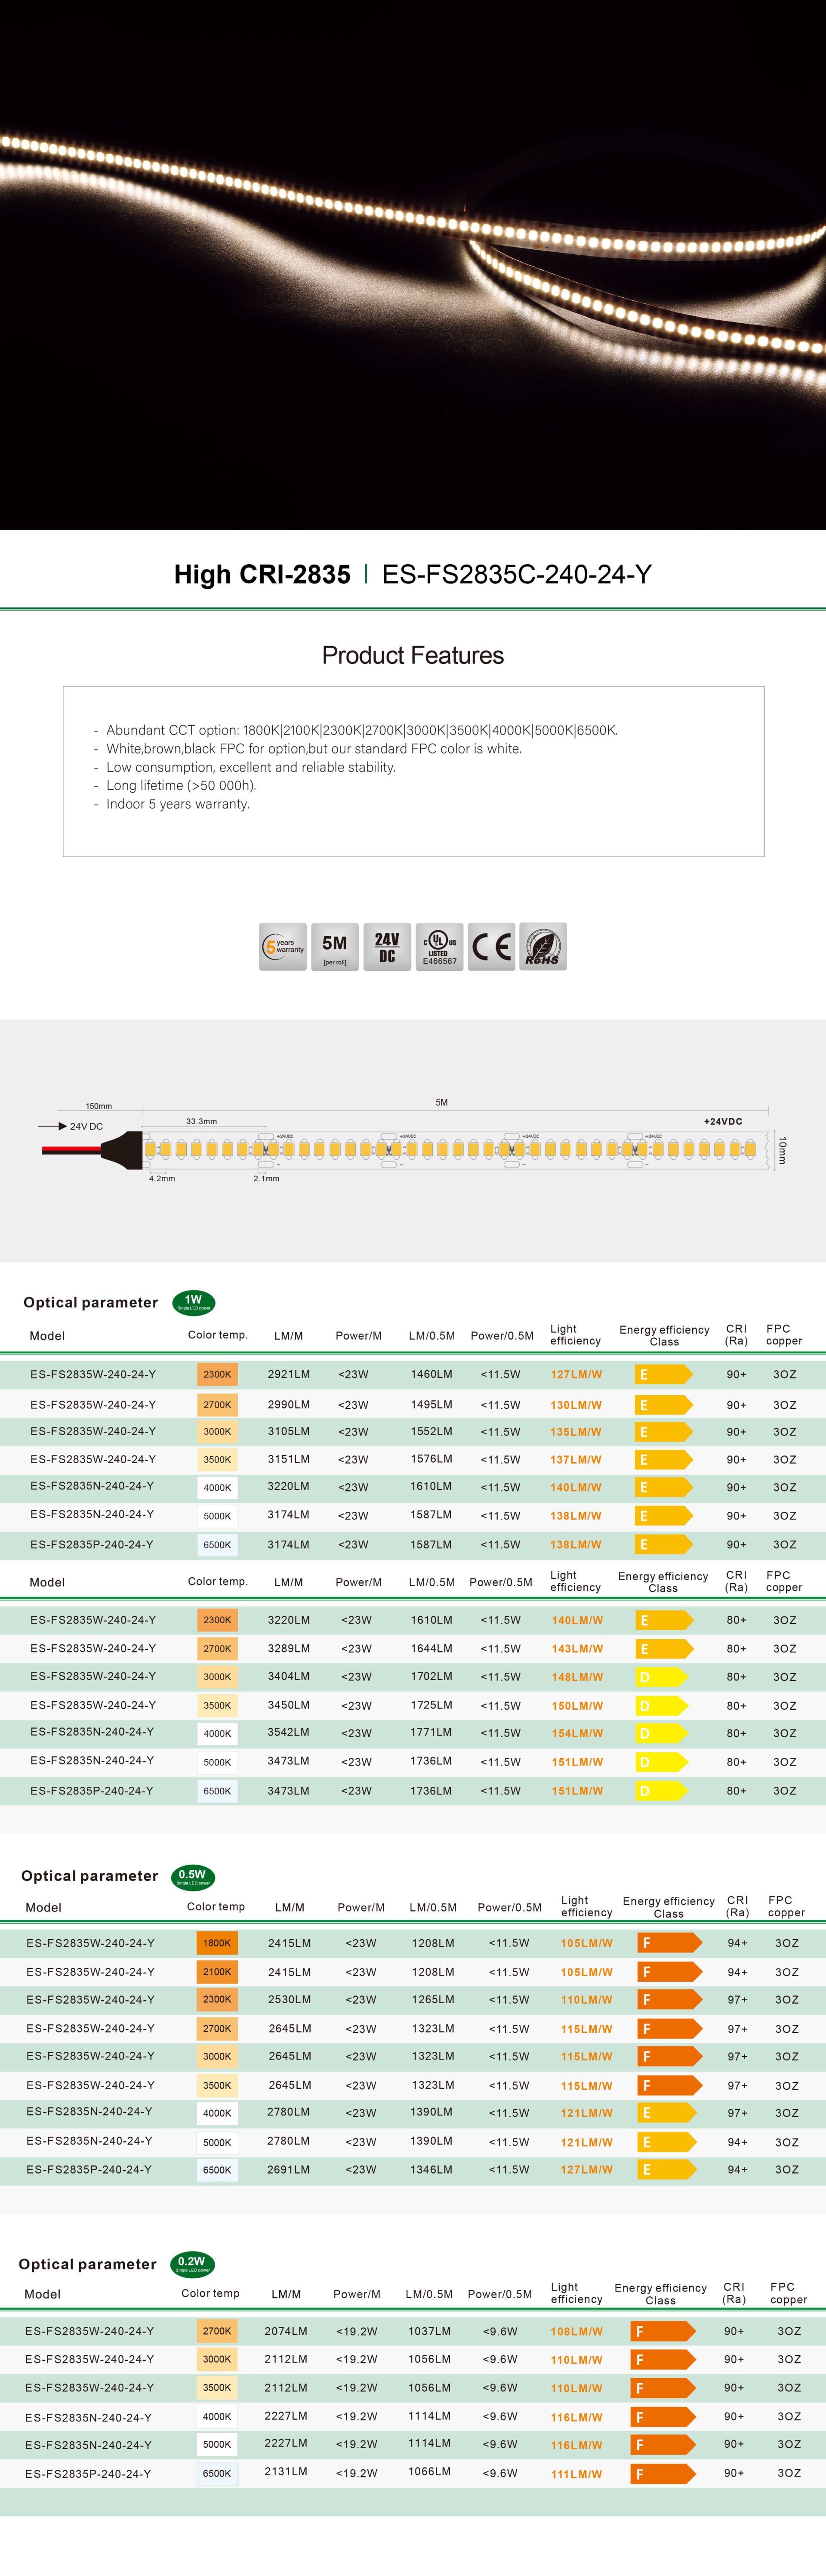Click the 130LM/W efficiency value
Viewport: 826px width, 2576px height.
(x=576, y=1405)
